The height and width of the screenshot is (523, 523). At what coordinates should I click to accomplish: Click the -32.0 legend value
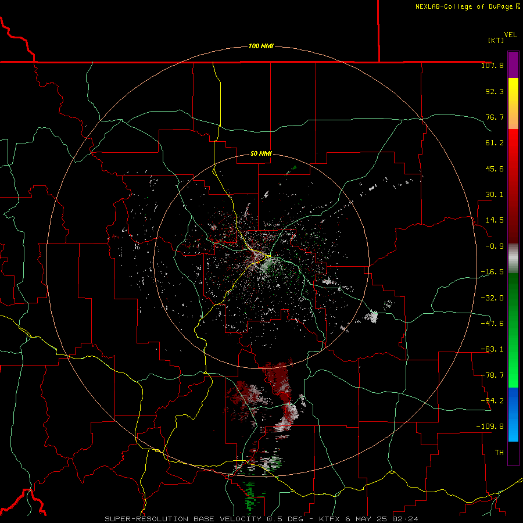point(492,298)
